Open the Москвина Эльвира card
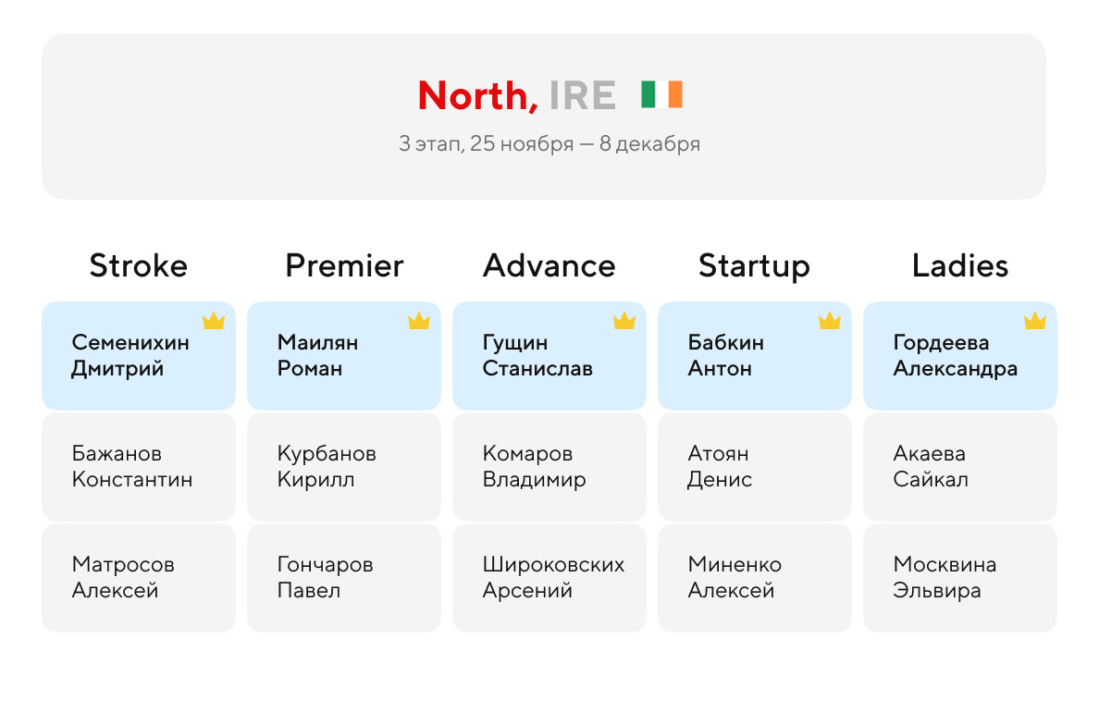Viewport: 1099px width, 725px height. pos(960,578)
